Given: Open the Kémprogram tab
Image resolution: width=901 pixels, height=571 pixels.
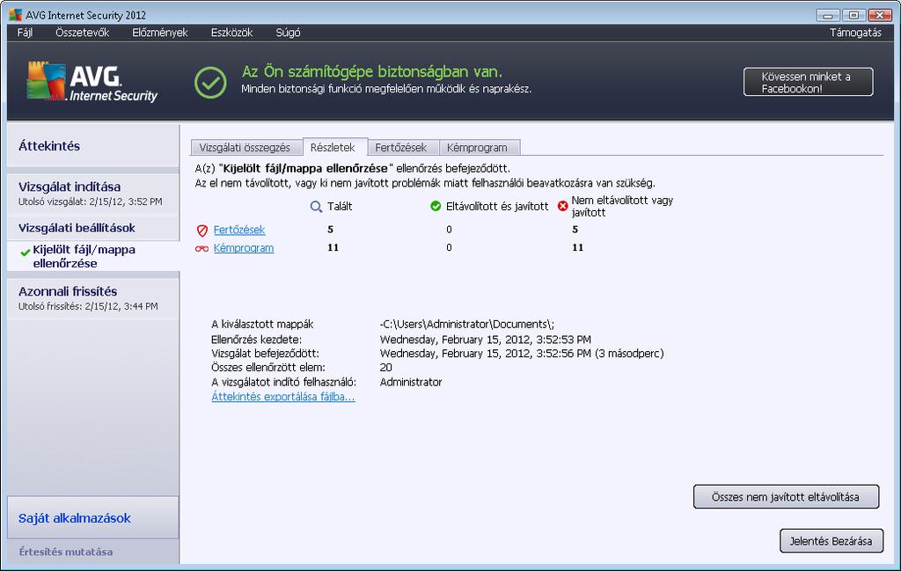Looking at the screenshot, I should click(480, 148).
